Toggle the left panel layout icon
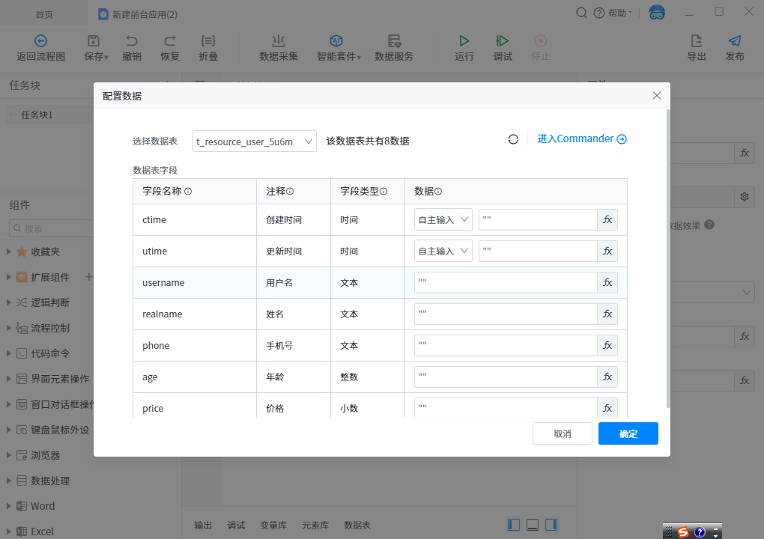This screenshot has width=764, height=539. tap(514, 525)
